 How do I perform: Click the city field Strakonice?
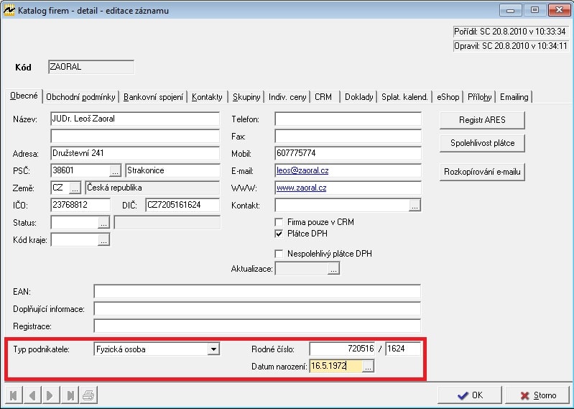[172, 170]
